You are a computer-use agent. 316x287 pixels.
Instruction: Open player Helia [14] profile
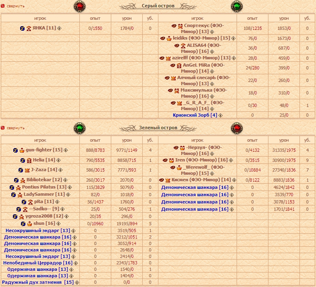(44, 160)
